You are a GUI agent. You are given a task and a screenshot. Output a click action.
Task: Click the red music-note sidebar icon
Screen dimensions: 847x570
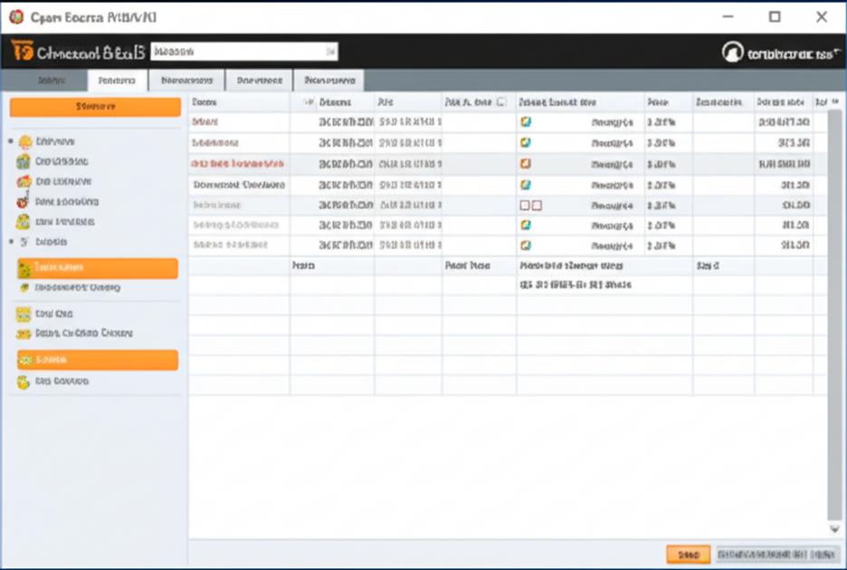[22, 201]
